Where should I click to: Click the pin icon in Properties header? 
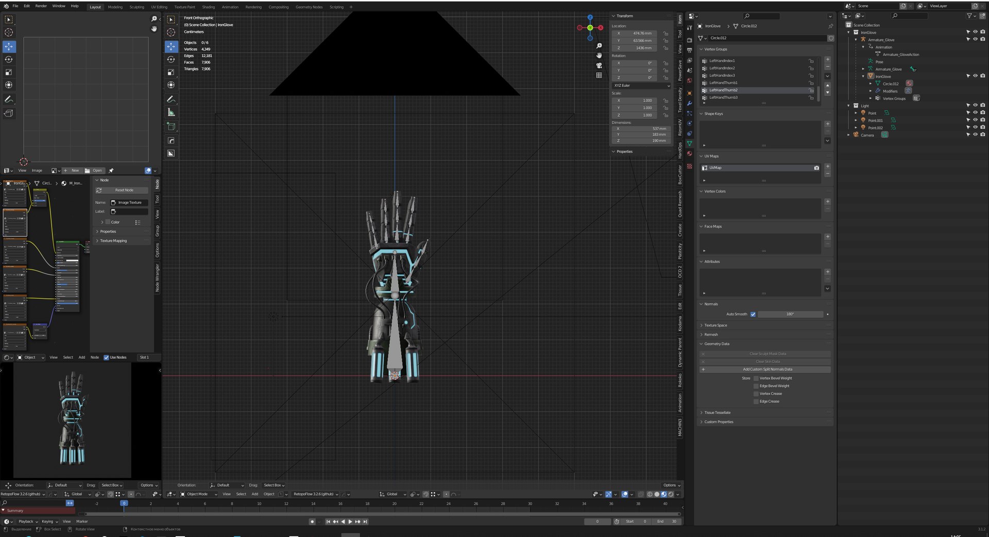(x=830, y=26)
